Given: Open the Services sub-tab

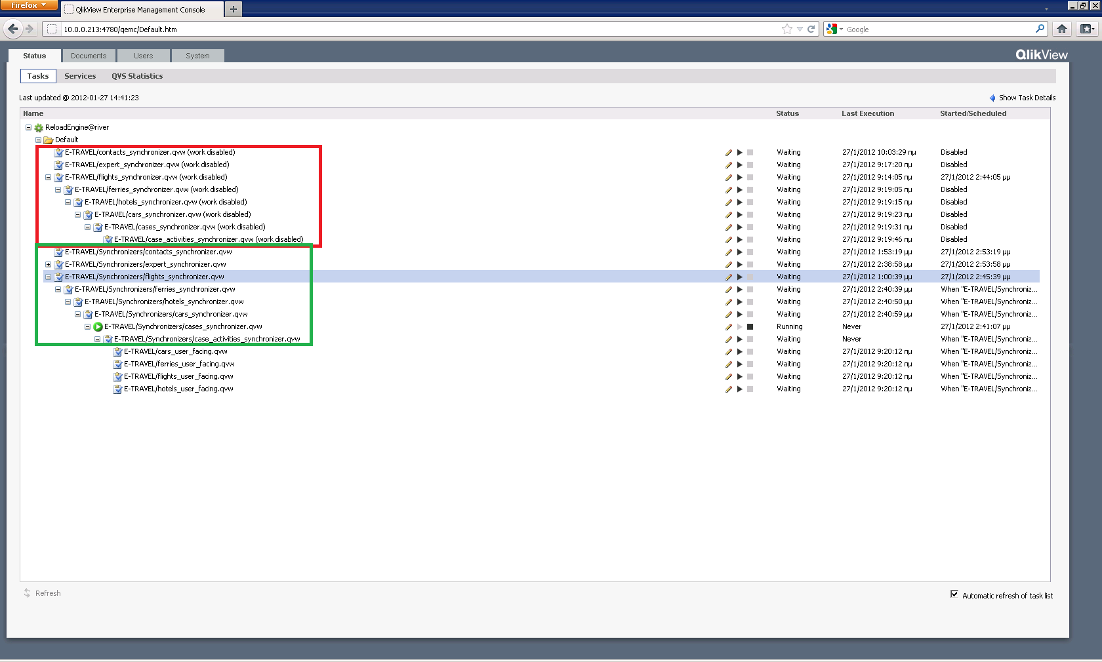Looking at the screenshot, I should click(x=80, y=76).
